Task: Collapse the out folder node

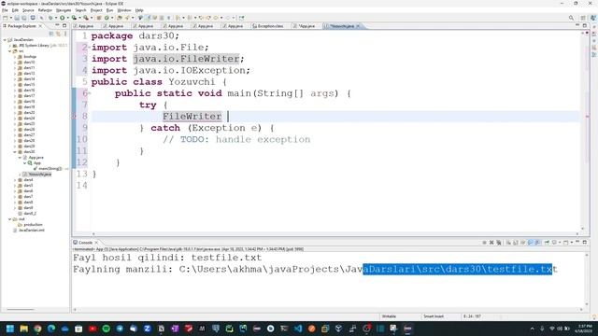Action: 10,219
